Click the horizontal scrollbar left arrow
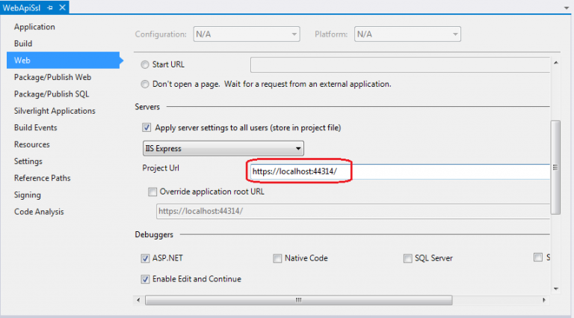The height and width of the screenshot is (318, 574). (x=138, y=300)
